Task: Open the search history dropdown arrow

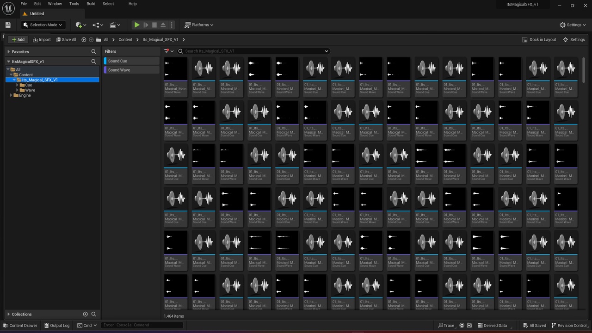Action: pyautogui.click(x=327, y=51)
